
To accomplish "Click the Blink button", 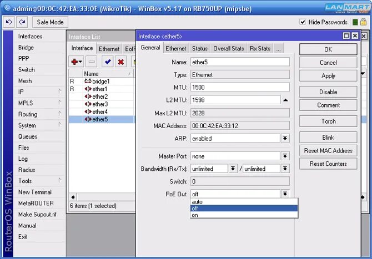I will coord(328,138).
